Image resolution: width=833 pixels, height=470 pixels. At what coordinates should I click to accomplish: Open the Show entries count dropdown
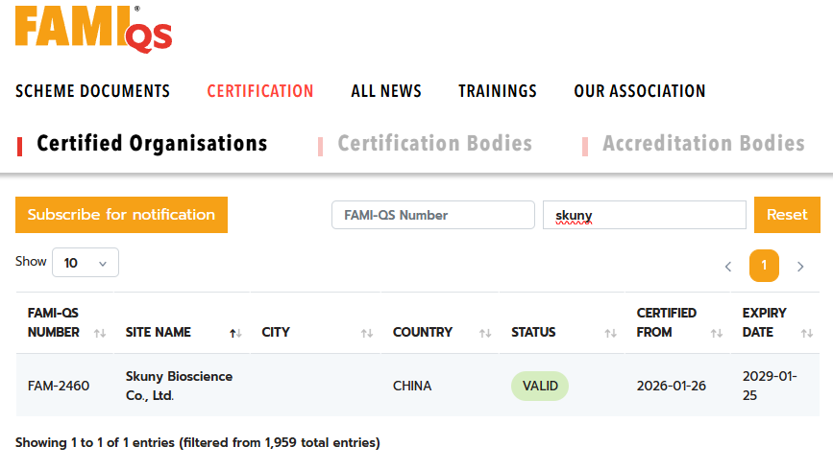coord(86,263)
